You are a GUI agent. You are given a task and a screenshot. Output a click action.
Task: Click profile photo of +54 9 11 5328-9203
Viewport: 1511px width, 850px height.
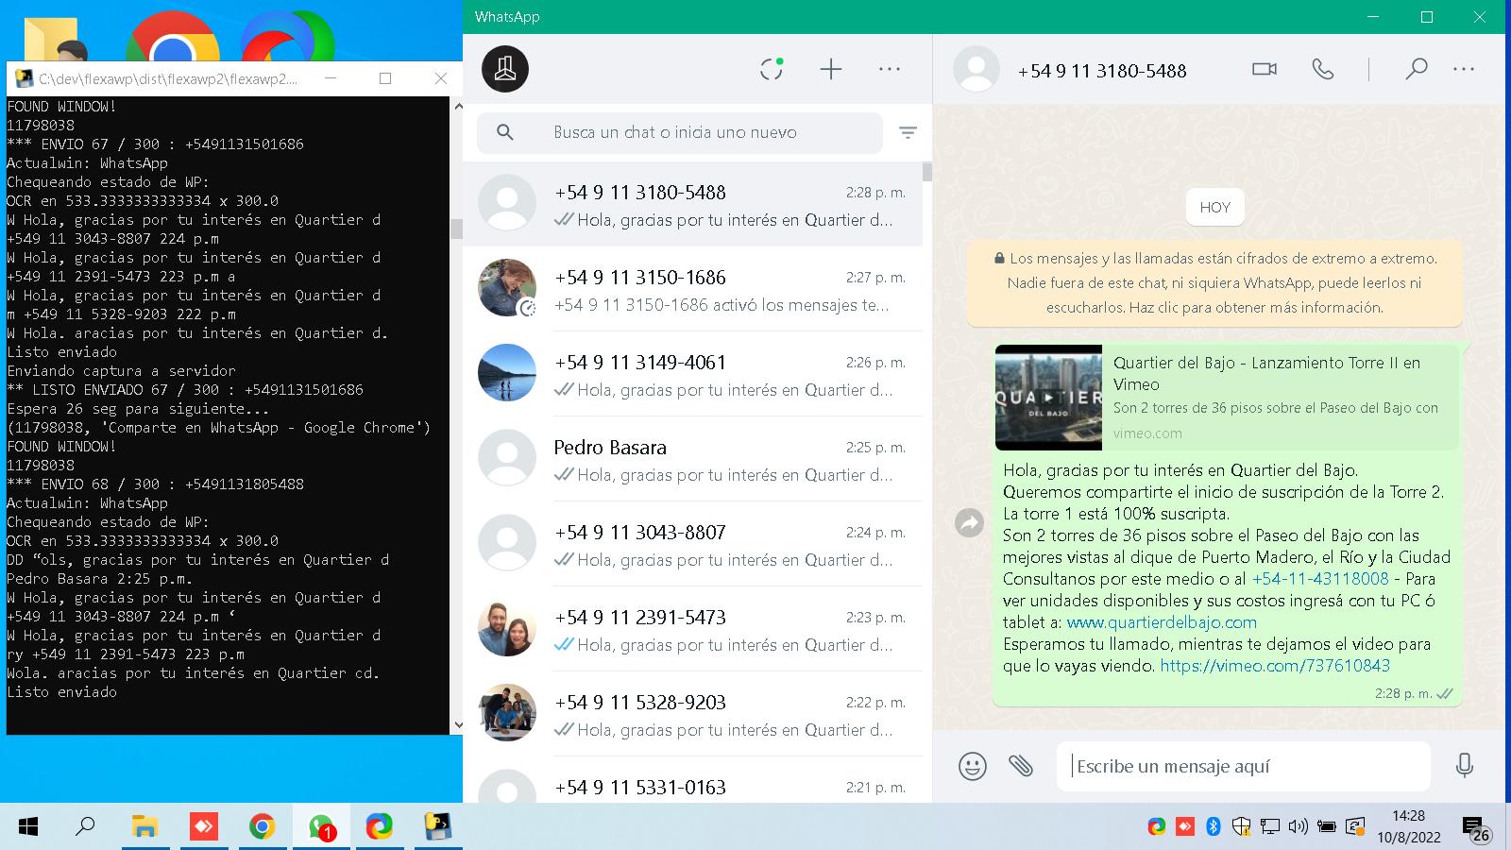507,713
